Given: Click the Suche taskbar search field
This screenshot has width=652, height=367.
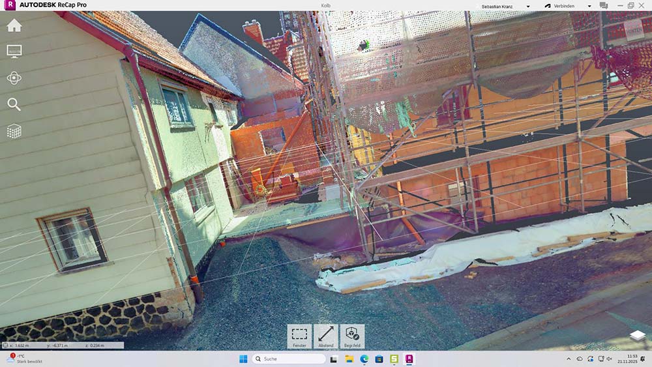Looking at the screenshot, I should pos(289,359).
